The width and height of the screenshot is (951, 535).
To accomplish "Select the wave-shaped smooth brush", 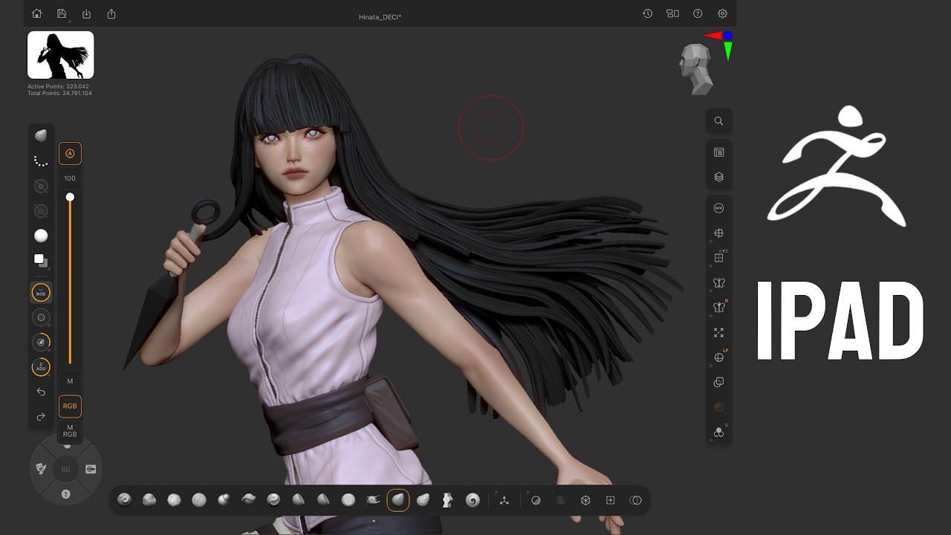I will 249,500.
